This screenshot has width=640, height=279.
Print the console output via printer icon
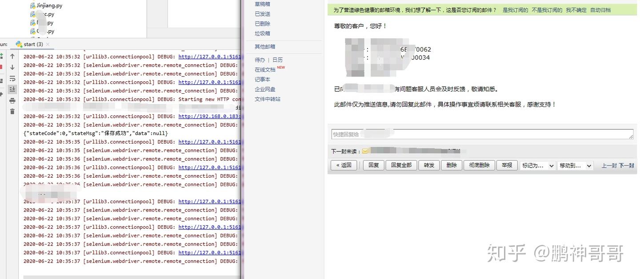[12, 100]
